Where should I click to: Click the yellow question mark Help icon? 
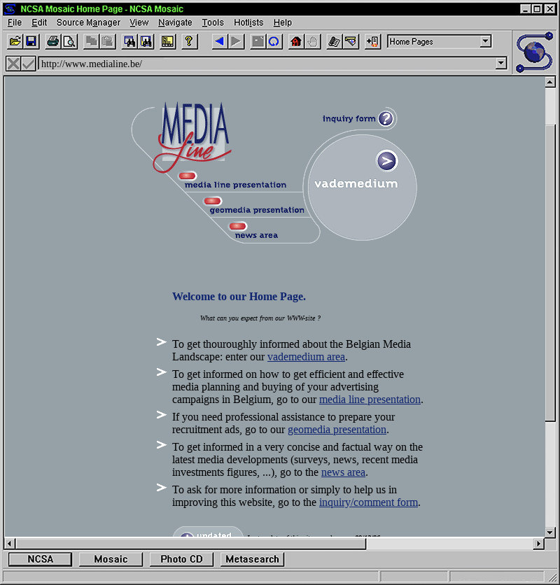click(188, 42)
